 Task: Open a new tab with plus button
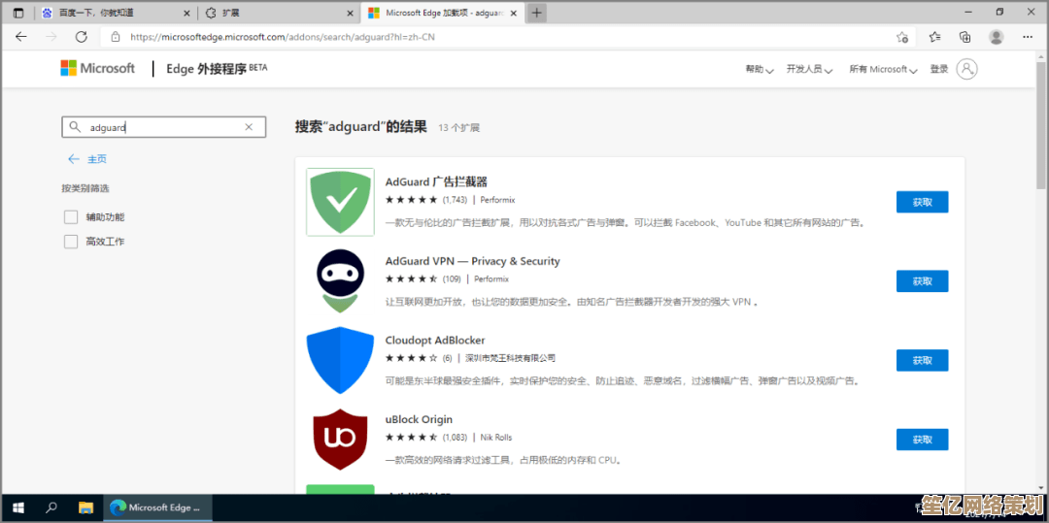(536, 13)
